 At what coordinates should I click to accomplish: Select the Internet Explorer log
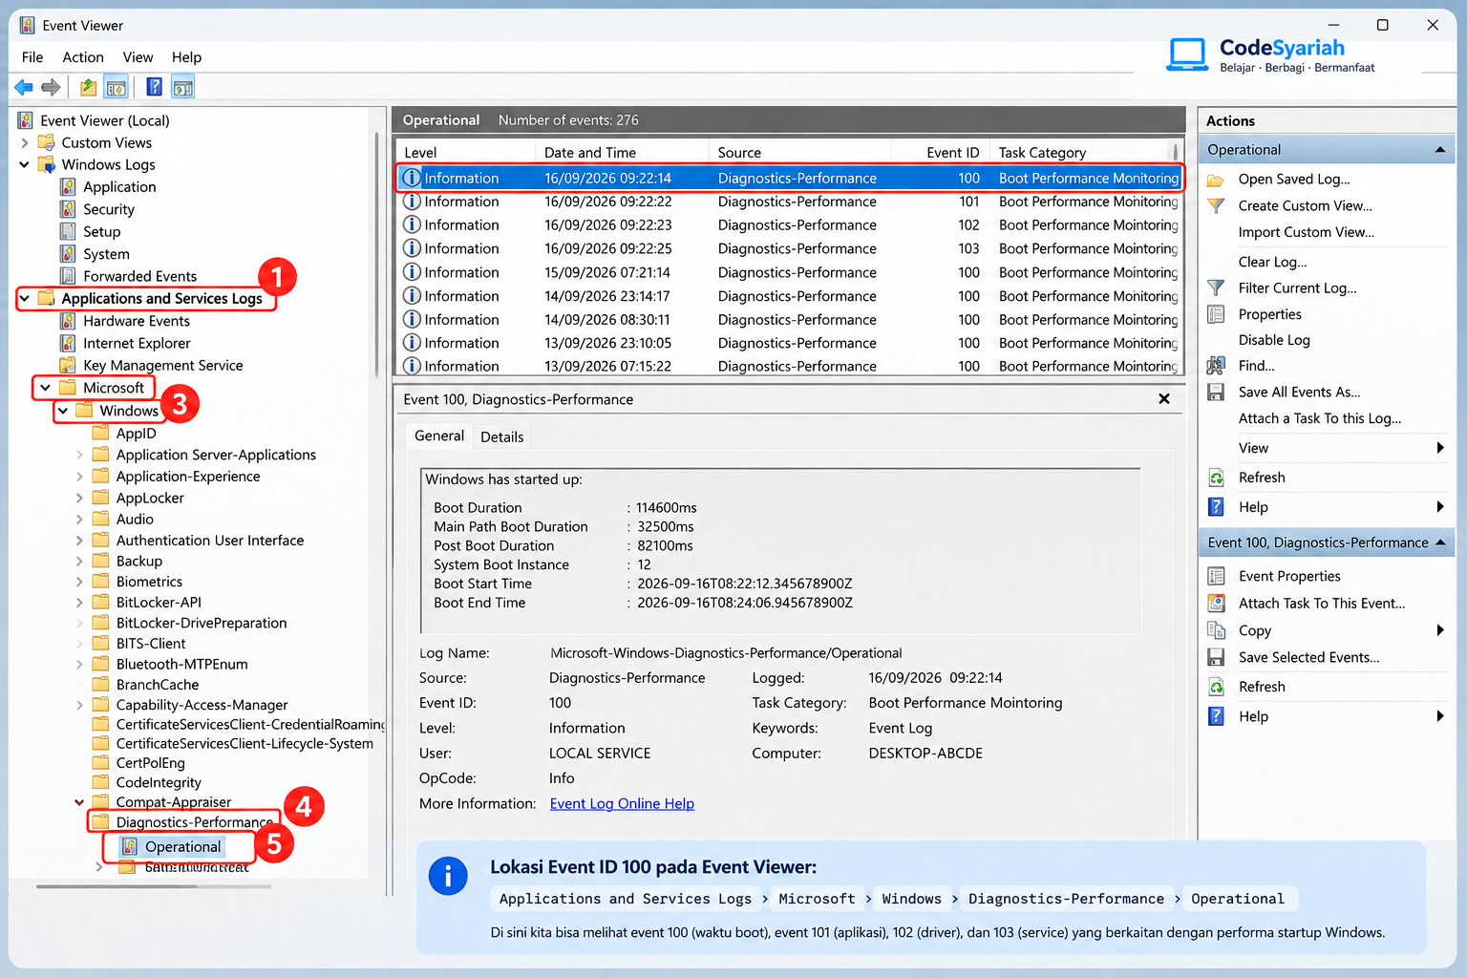[137, 343]
